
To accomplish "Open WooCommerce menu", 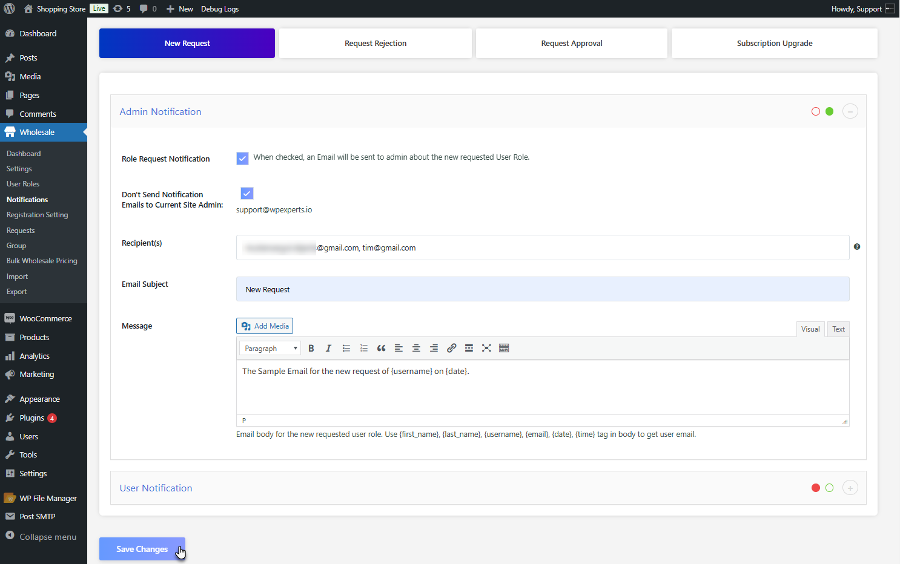I will 44,318.
